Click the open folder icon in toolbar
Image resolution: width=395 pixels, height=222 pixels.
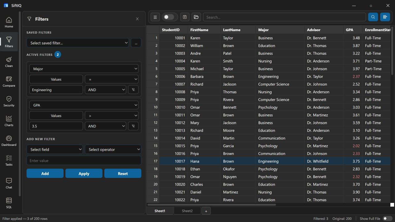(196, 17)
